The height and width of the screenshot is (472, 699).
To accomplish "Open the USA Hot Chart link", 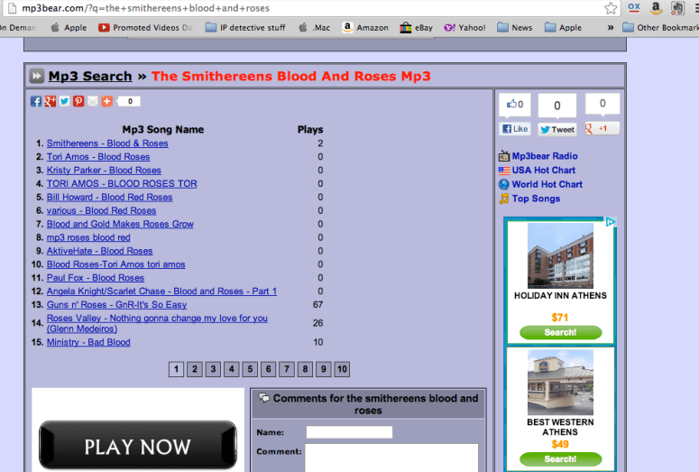I will [543, 171].
